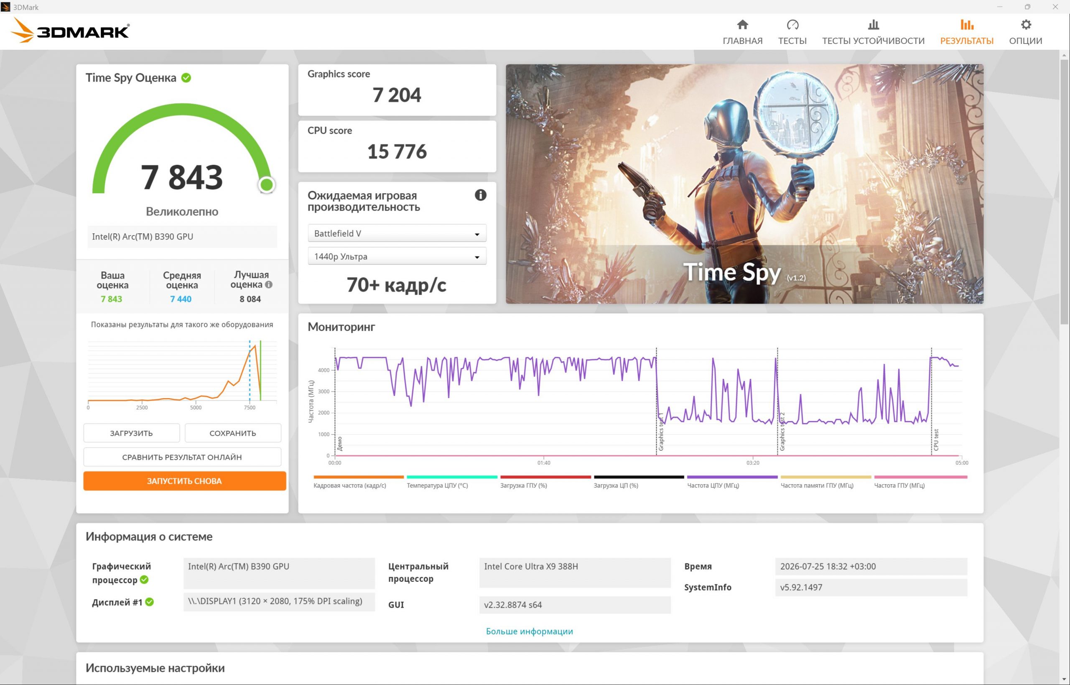Viewport: 1070px width, 685px height.
Task: Click the vertical scrollbar on the right
Action: (1064, 191)
